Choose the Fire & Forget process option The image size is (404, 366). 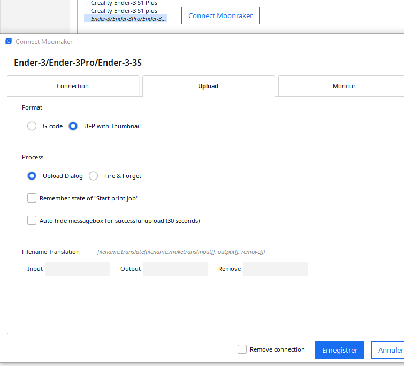[94, 176]
